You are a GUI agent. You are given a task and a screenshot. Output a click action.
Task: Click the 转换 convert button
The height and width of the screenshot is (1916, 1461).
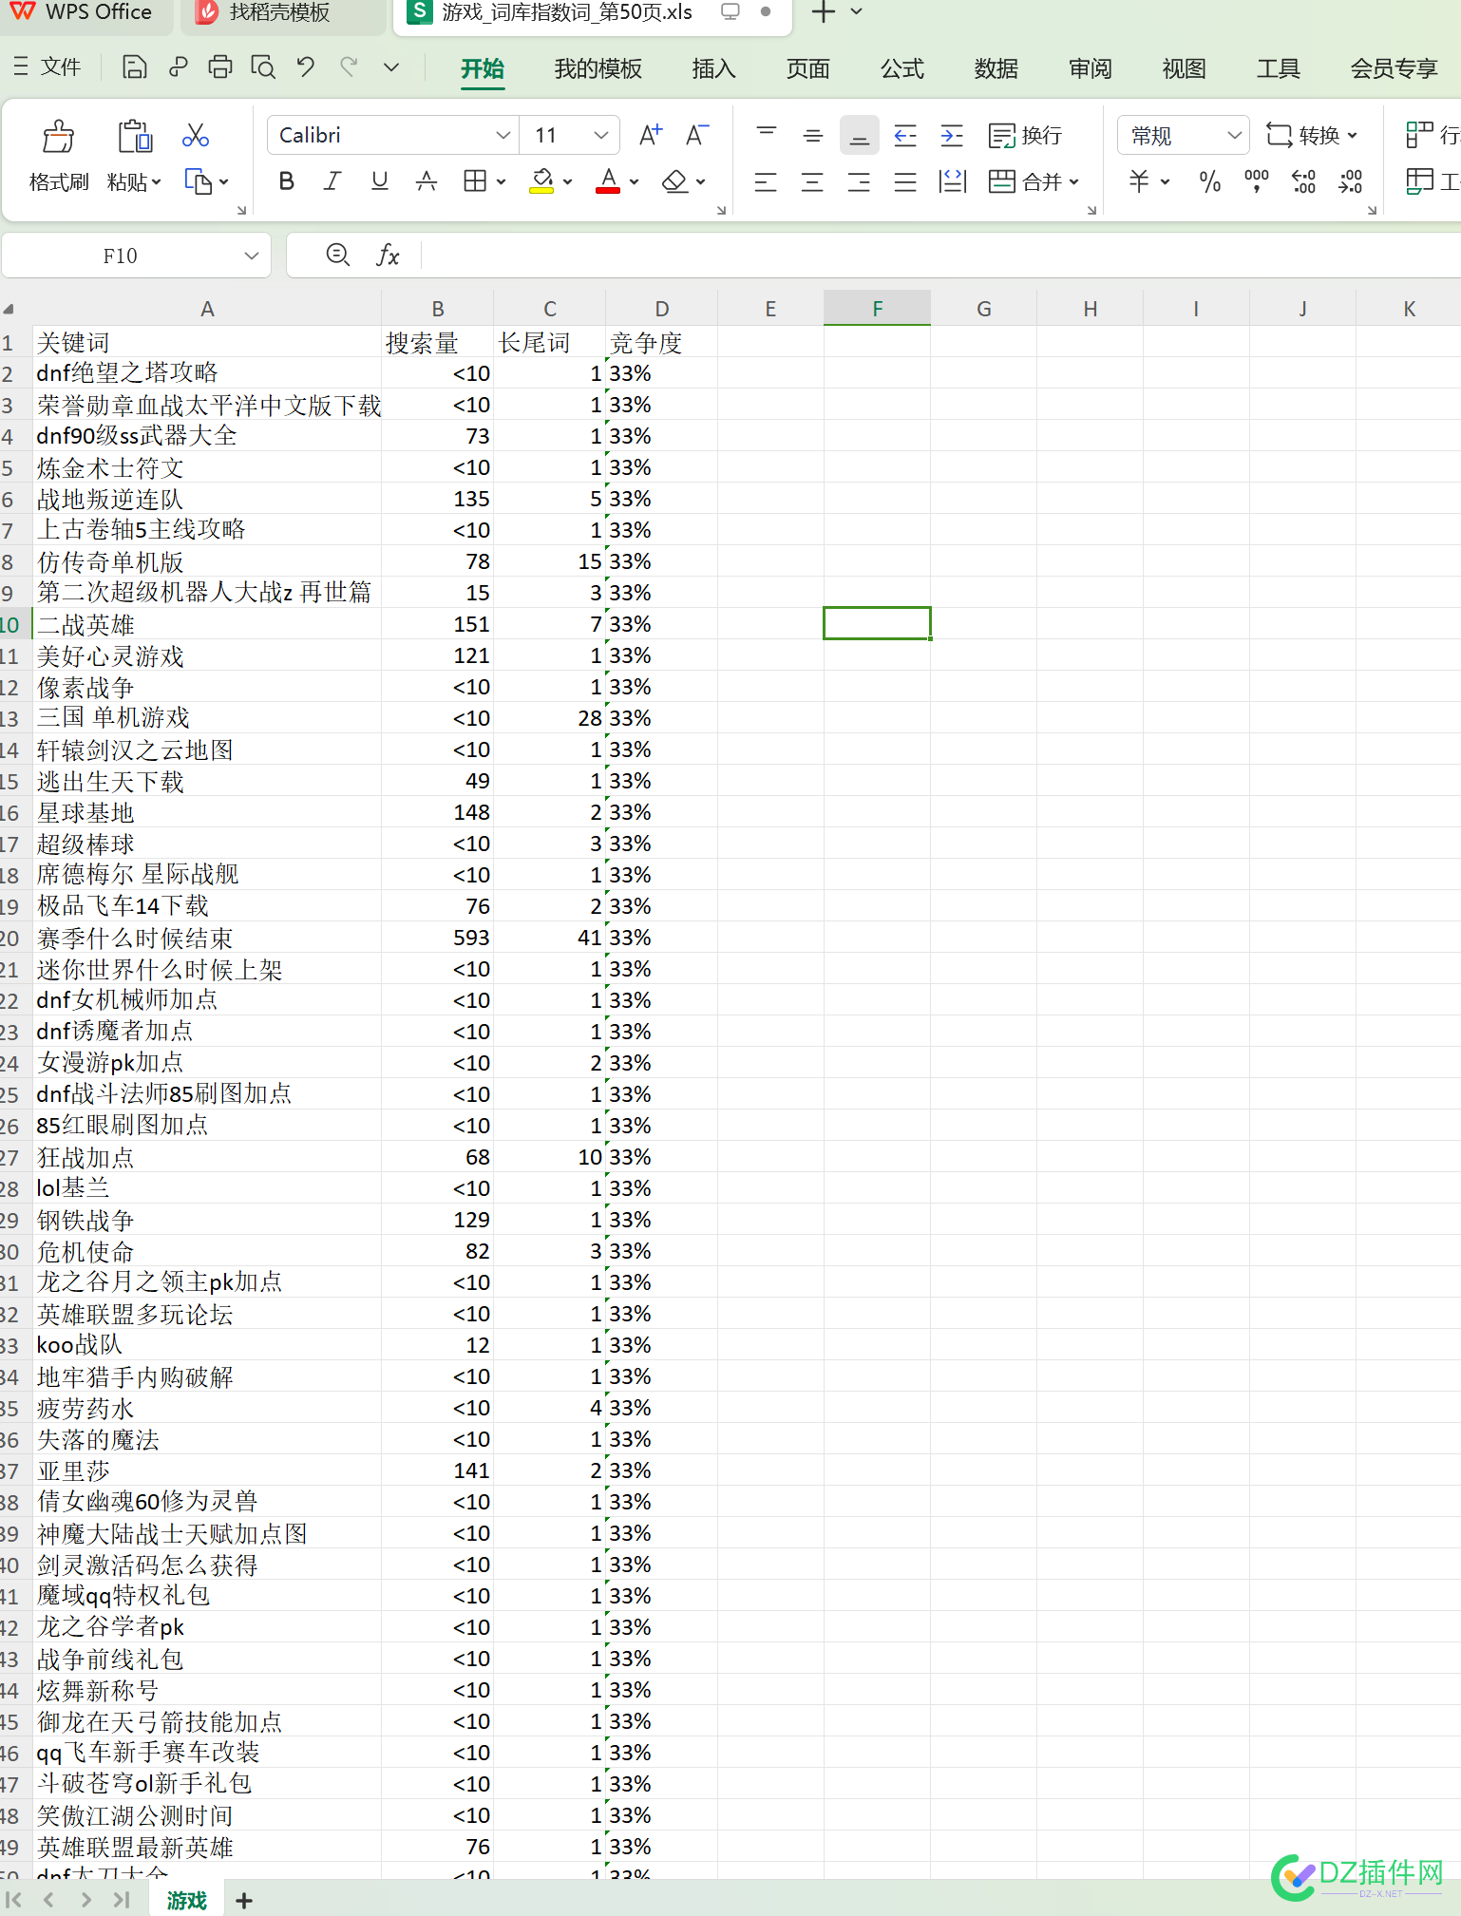pyautogui.click(x=1312, y=136)
